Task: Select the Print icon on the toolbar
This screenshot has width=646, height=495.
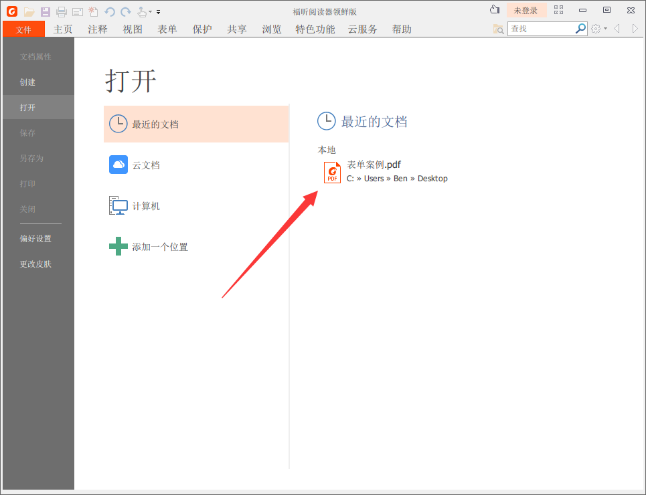Action: [x=61, y=11]
